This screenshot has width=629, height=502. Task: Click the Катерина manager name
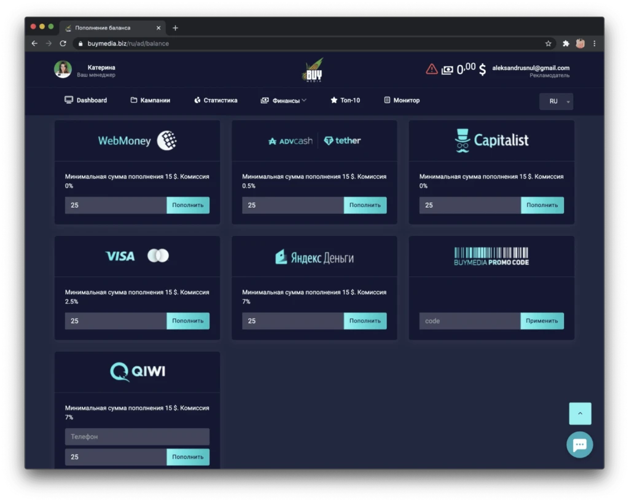(x=101, y=68)
